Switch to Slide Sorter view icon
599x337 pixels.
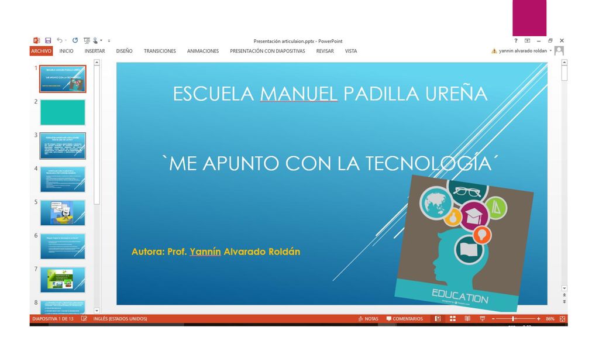[453, 319]
